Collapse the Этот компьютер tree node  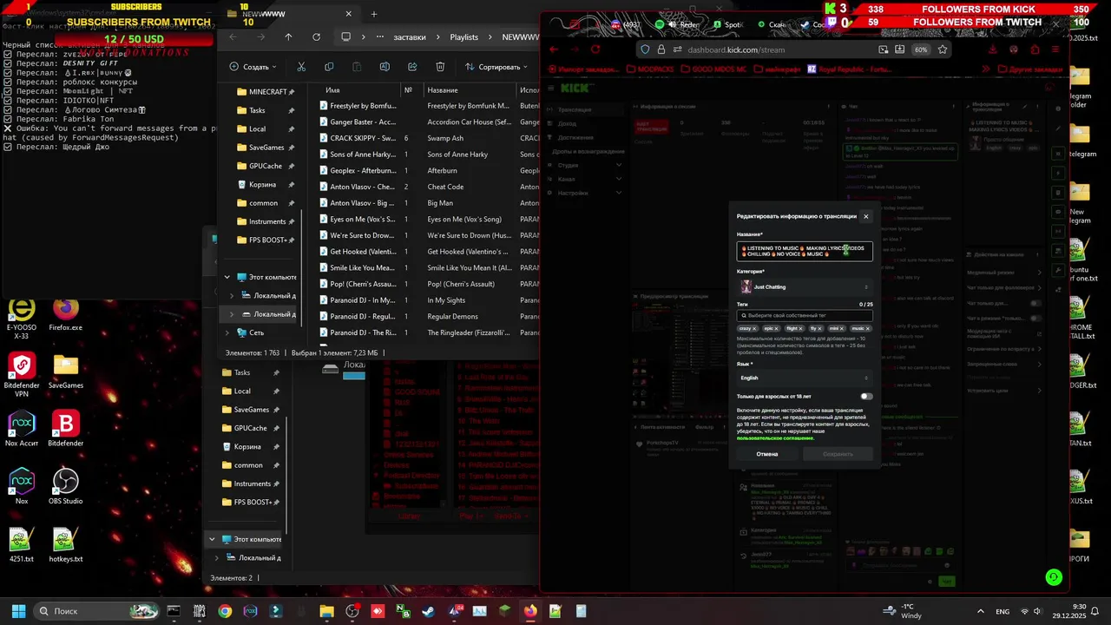[x=227, y=277]
